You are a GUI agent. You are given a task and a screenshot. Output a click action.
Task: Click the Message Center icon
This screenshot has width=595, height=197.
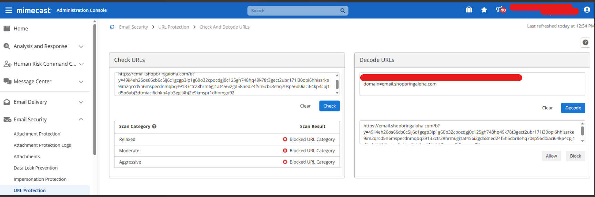click(7, 81)
